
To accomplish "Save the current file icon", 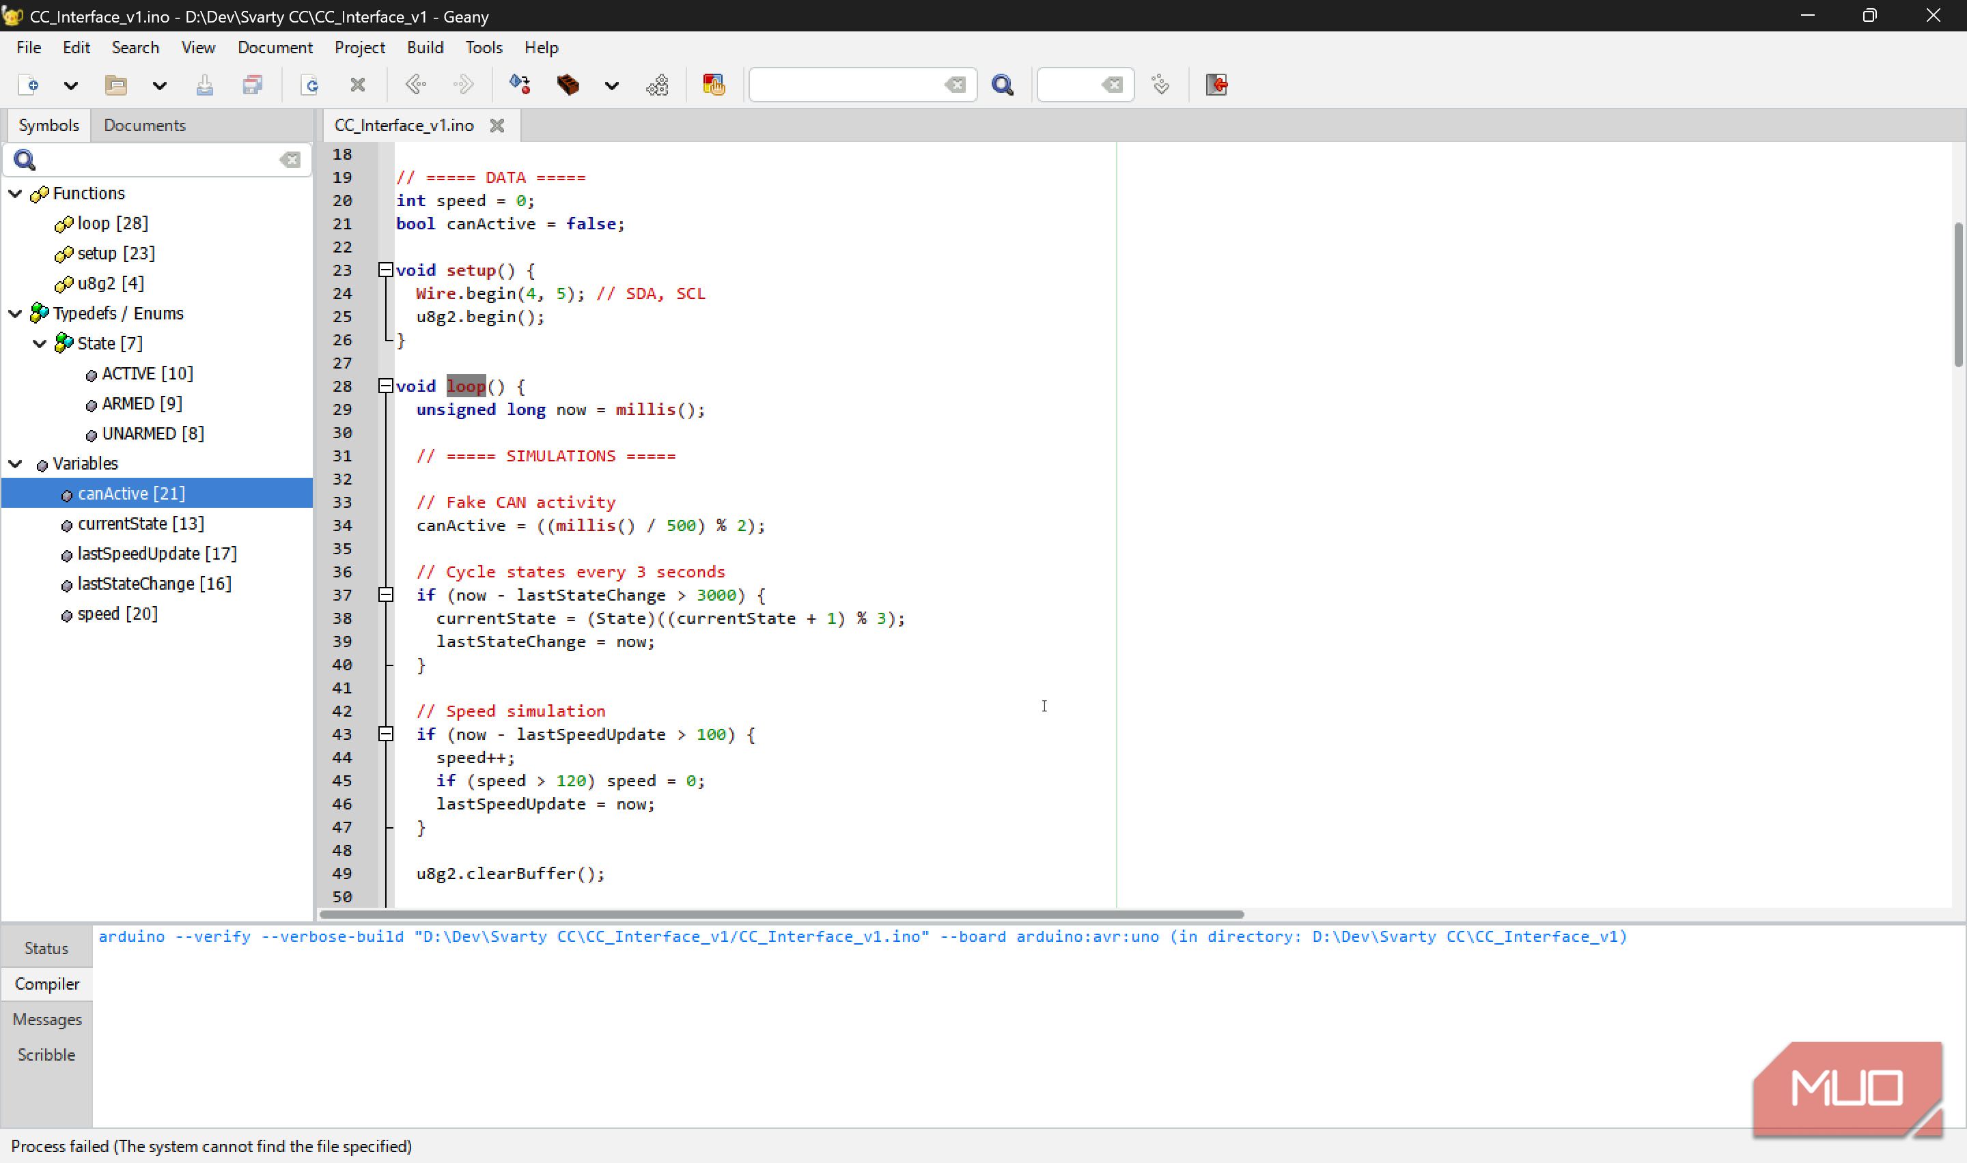I will (205, 85).
